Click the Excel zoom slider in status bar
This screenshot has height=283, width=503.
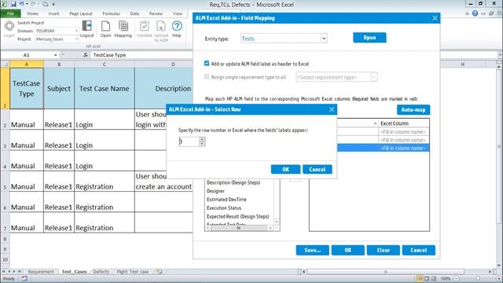478,278
